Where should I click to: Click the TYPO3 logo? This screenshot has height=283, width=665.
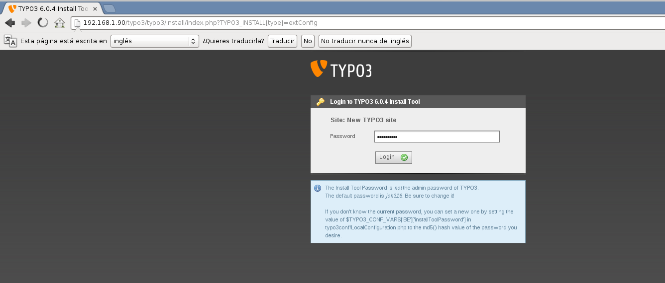341,70
